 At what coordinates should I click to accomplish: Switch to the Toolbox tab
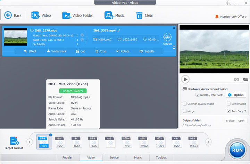pos(161,157)
